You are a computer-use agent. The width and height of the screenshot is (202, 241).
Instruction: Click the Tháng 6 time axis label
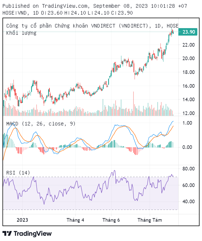(x=111, y=220)
